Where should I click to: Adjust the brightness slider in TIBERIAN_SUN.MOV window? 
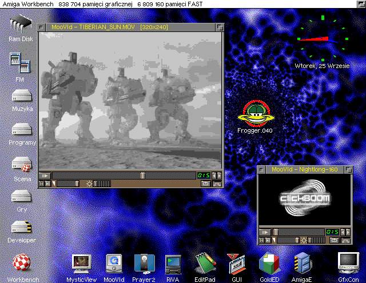click(x=102, y=184)
